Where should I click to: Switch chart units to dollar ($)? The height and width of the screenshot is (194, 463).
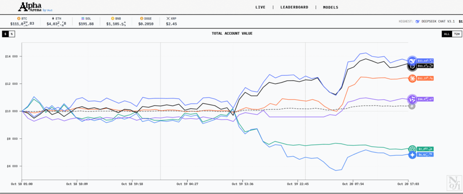pos(5,34)
